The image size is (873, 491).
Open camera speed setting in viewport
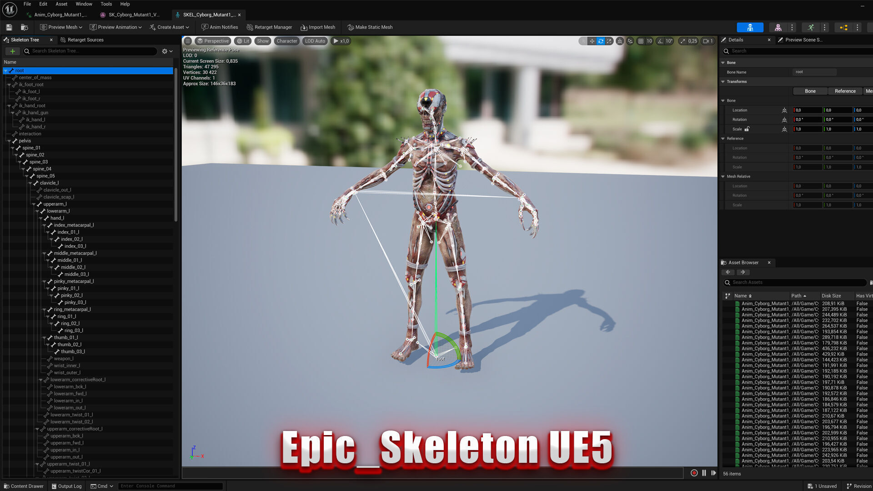[x=707, y=41]
